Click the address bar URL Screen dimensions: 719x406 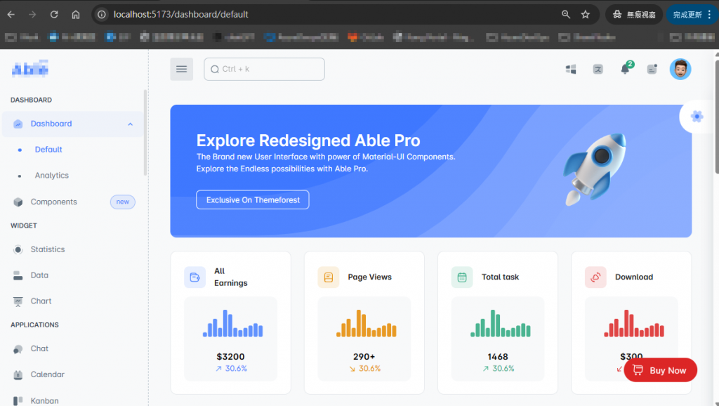(181, 15)
